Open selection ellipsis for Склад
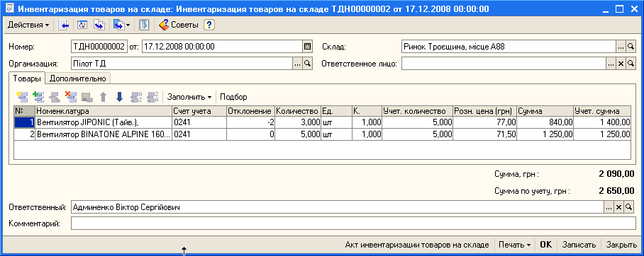The width and height of the screenshot is (644, 256). click(621, 47)
